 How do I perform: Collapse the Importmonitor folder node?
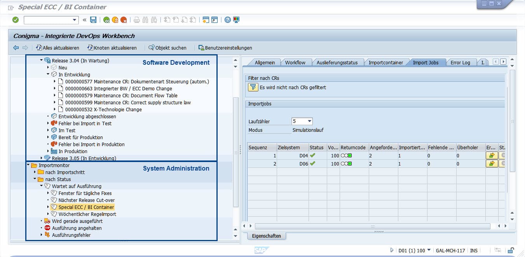point(28,165)
